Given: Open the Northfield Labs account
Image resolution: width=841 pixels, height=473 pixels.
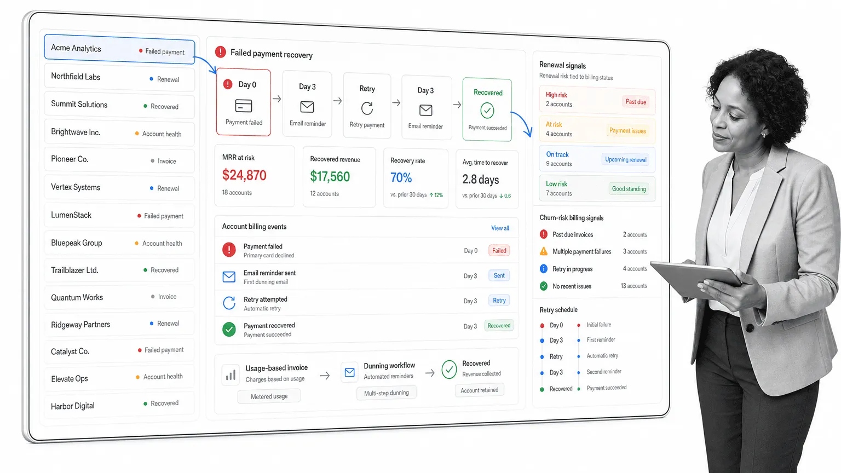Looking at the screenshot, I should click(x=119, y=78).
